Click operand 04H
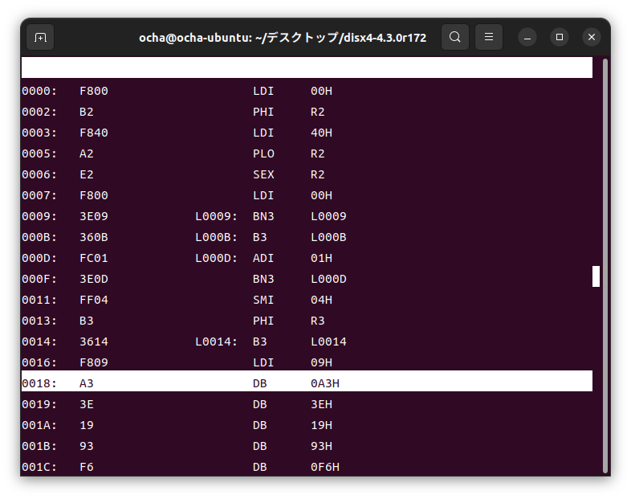631x499 pixels. click(x=322, y=300)
